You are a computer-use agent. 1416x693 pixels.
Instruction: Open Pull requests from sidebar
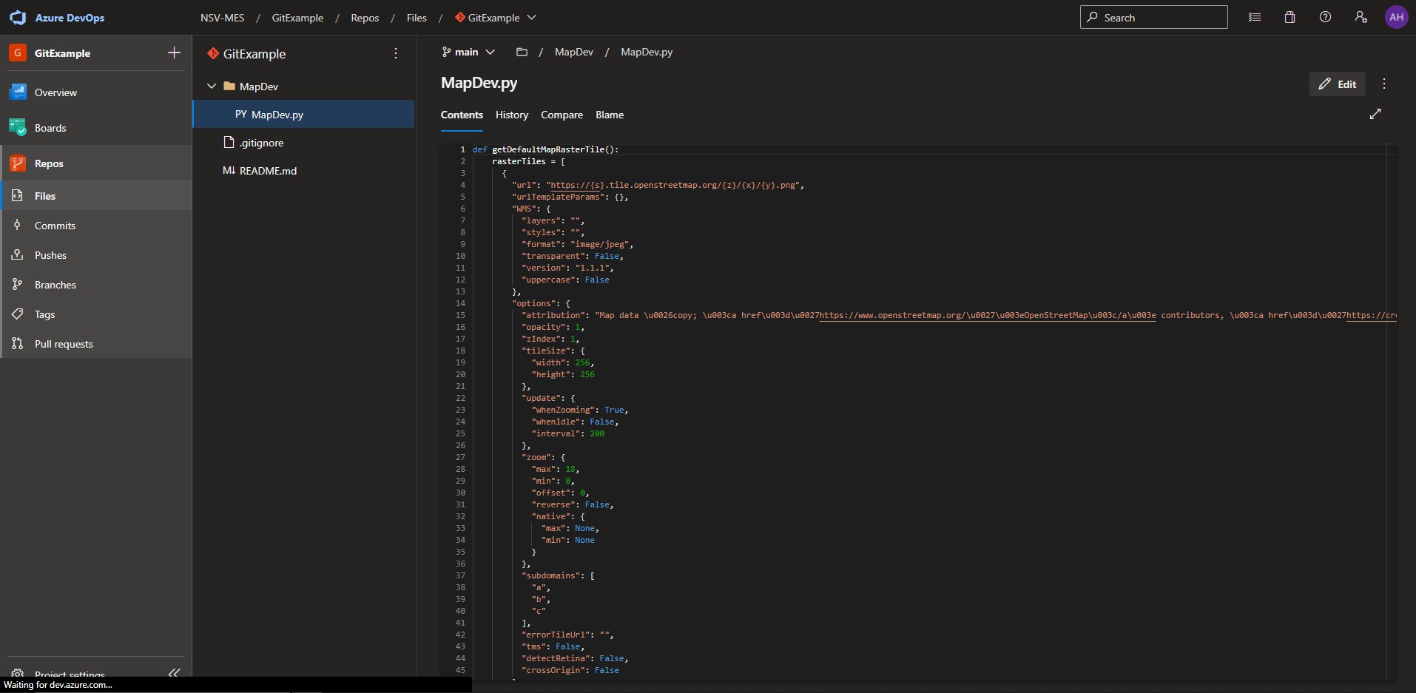[x=62, y=343]
